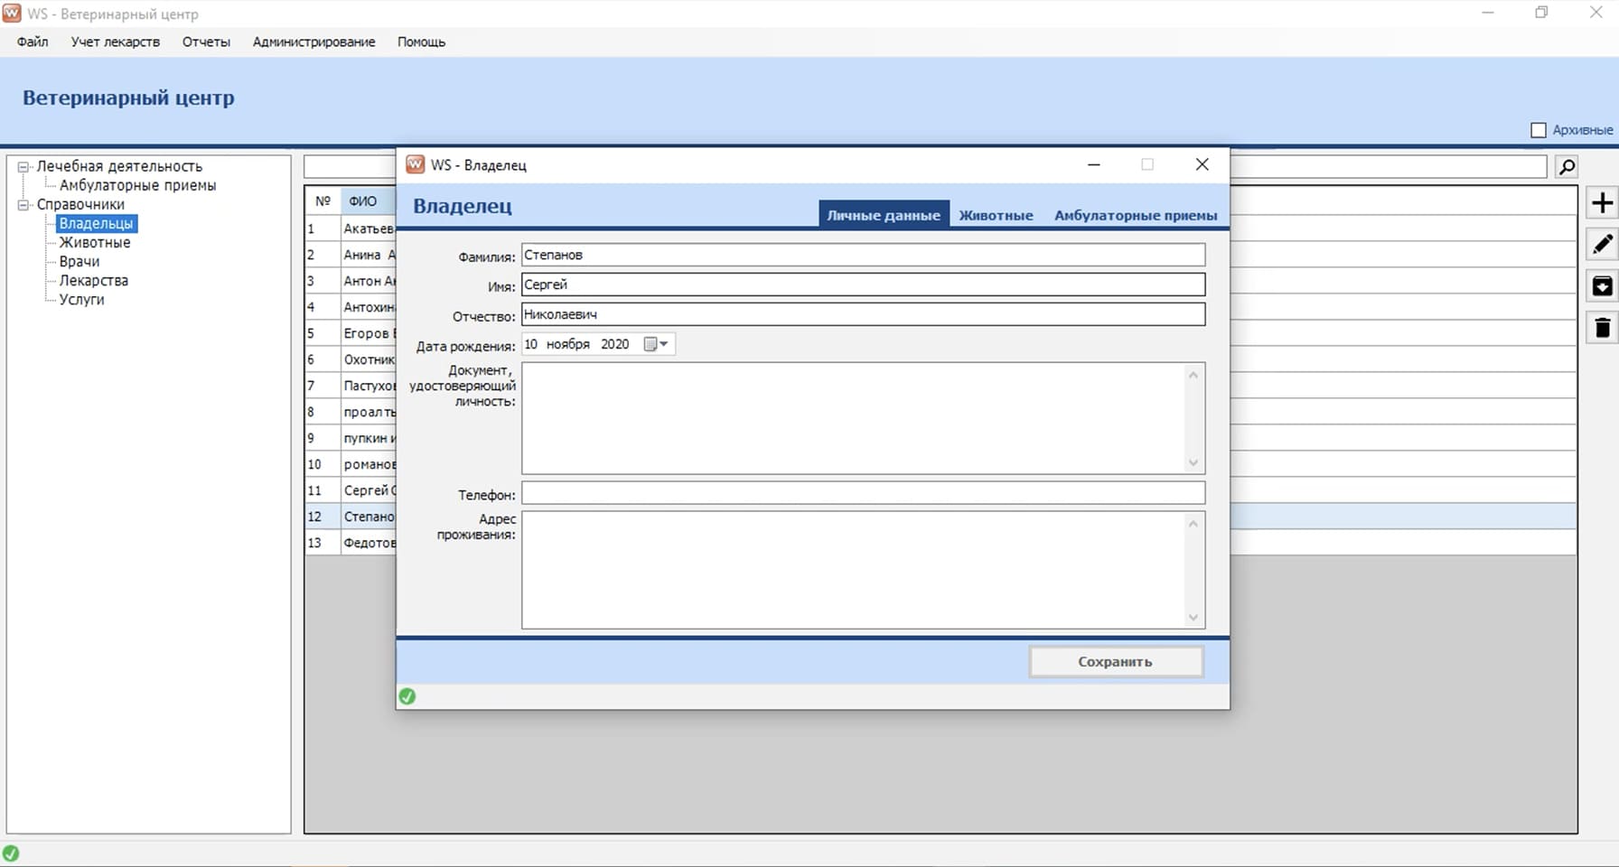Collapse the Справочники tree node
Image resolution: width=1619 pixels, height=867 pixels.
click(24, 205)
